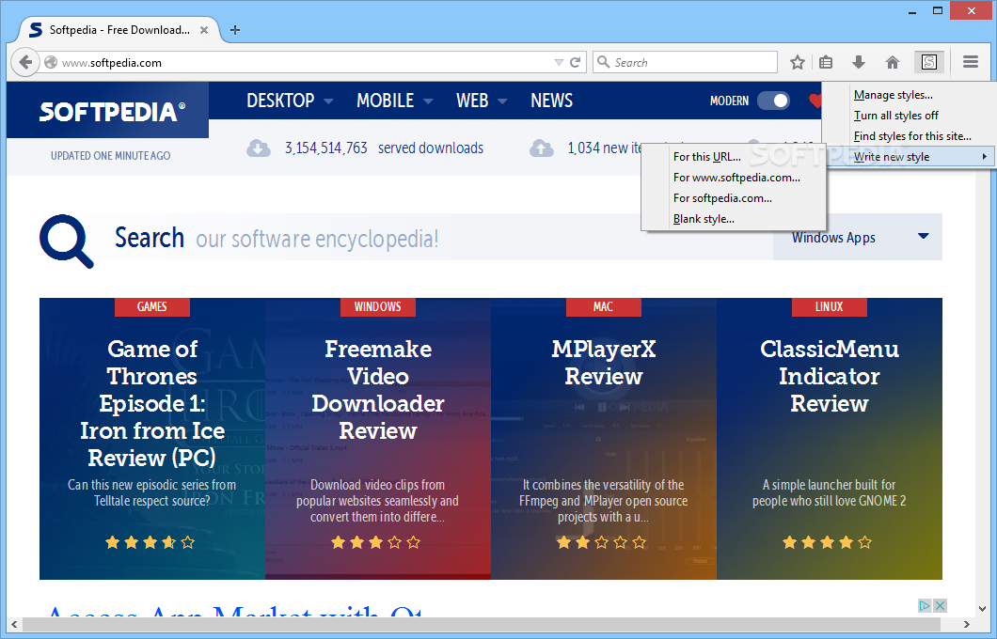Click the vertical scroll down arrow

983,609
